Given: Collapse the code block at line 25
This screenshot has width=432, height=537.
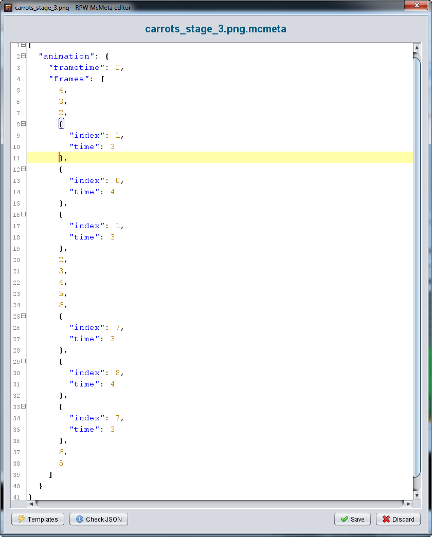Looking at the screenshot, I should click(24, 317).
